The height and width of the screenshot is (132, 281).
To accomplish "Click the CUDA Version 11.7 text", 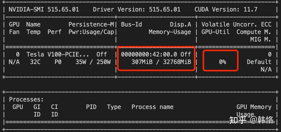I will pos(226,9).
